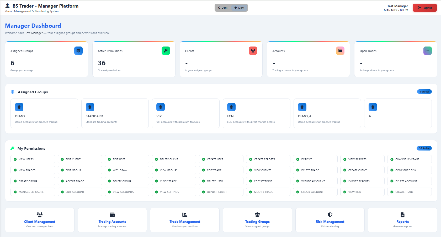Open the ECN group card
The width and height of the screenshot is (441, 237).
256,113
